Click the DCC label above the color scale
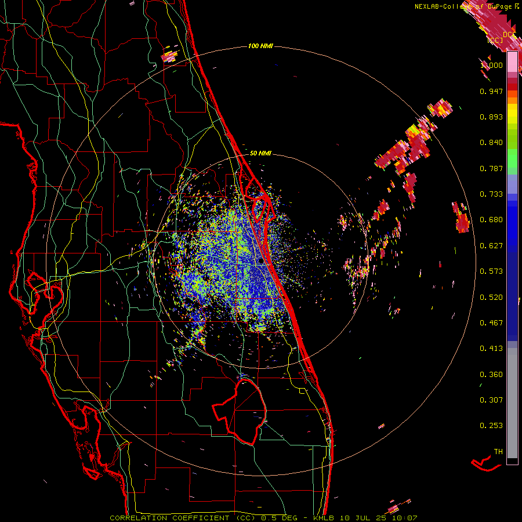This screenshot has height=522, width=522. (509, 35)
